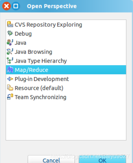Click the Plug-in Development icon
Viewport: 133px width, 163px height.
click(x=10, y=79)
